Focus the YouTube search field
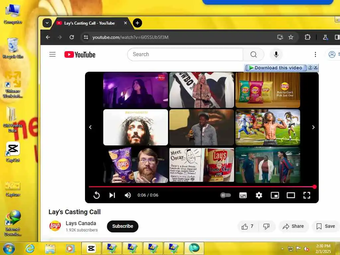Viewport: 340px width, 255px height. click(185, 54)
